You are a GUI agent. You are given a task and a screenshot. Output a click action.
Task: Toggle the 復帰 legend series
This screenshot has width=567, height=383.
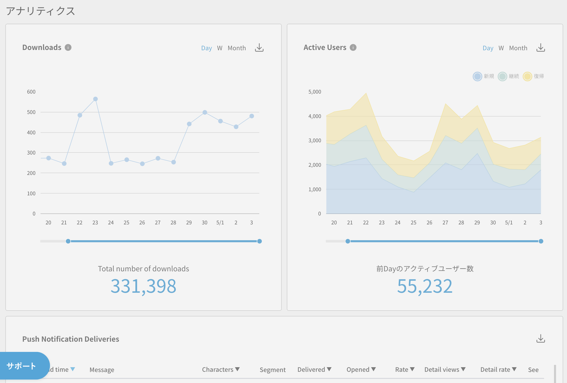(x=527, y=76)
